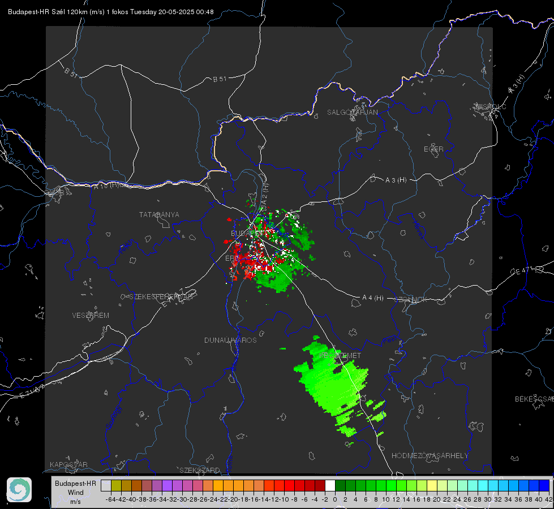
Task: Pick the olive swatch between -64 and -42
Action: click(x=116, y=485)
